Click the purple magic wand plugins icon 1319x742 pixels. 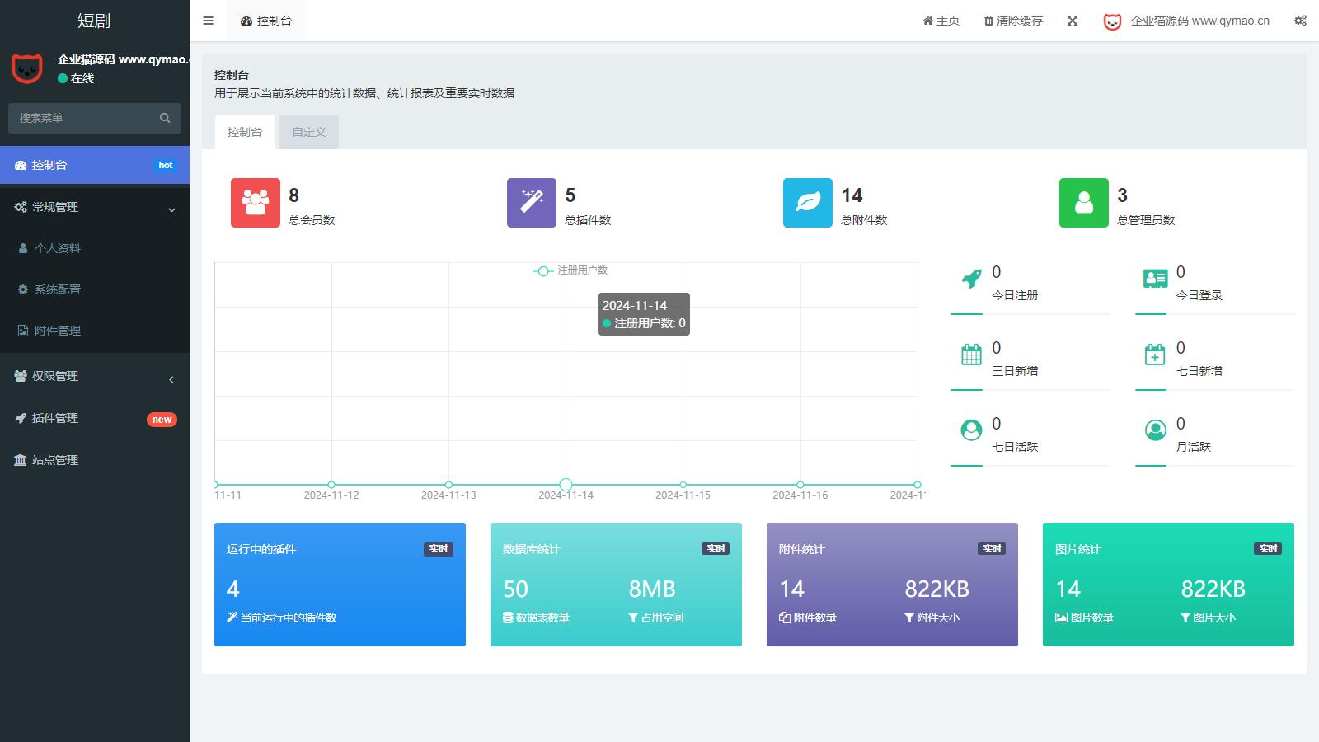(531, 203)
